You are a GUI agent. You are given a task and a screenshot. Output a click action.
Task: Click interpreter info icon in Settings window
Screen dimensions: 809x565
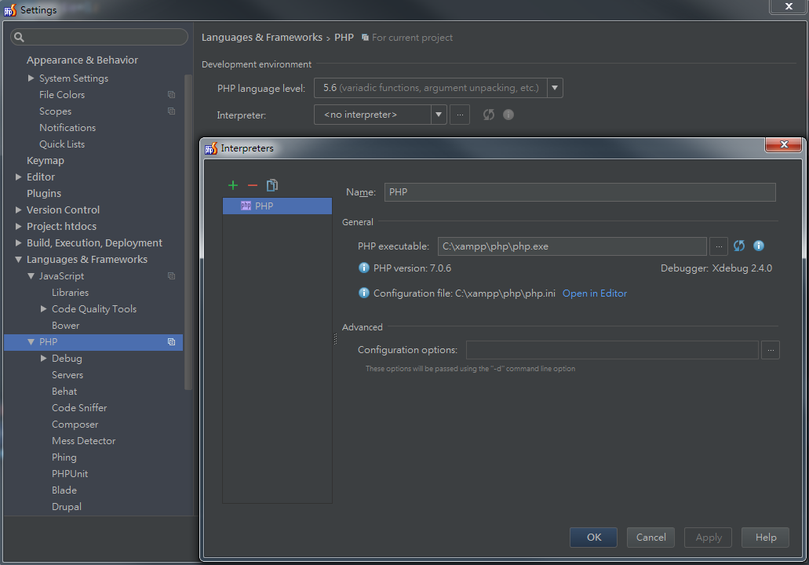pyautogui.click(x=508, y=115)
